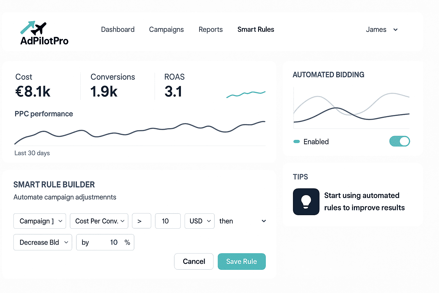Click the AdPilotPro airplane logo
439x293 pixels.
point(44,33)
